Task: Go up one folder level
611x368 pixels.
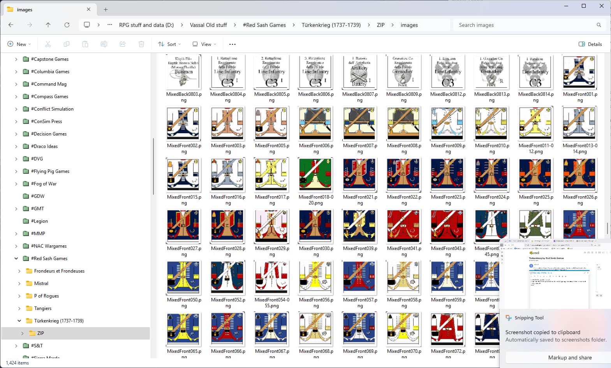Action: (48, 25)
